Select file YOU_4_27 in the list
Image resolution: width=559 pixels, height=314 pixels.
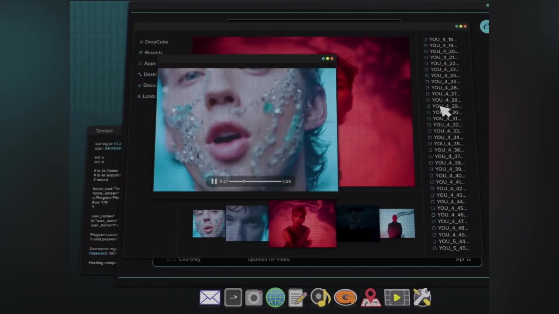[446, 94]
